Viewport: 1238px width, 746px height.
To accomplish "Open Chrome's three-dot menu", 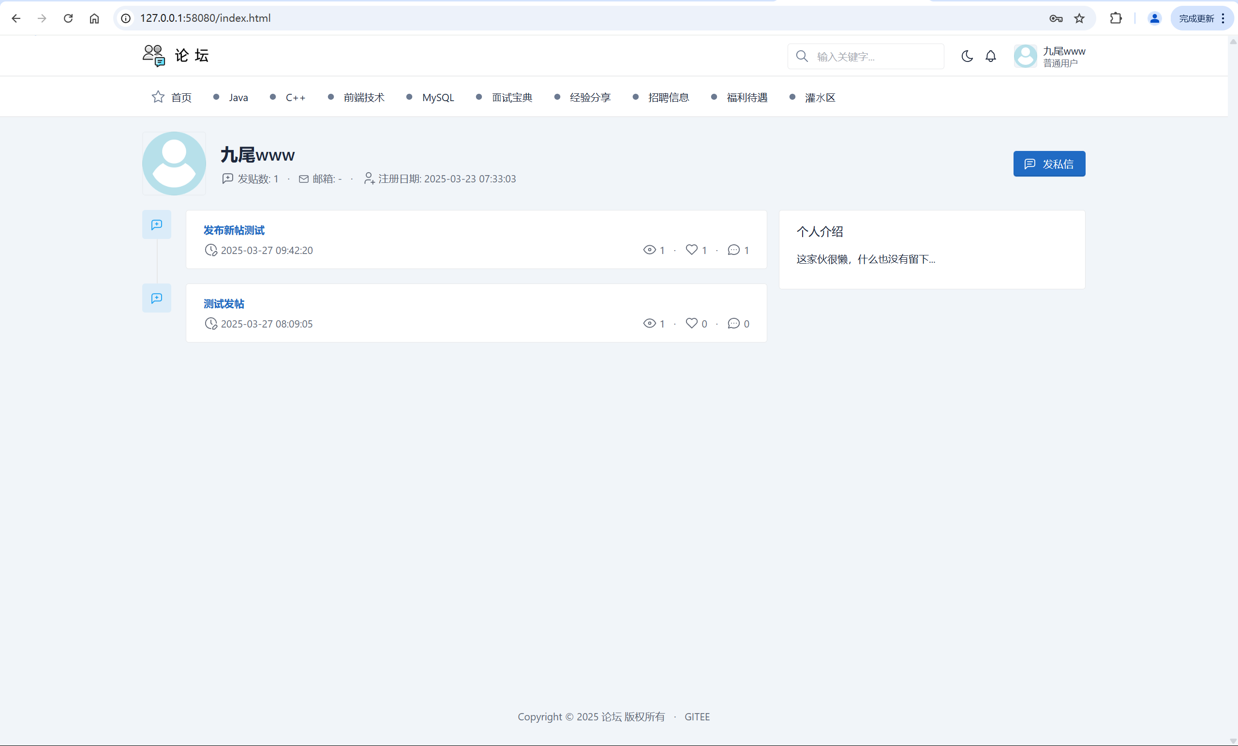I will click(1223, 18).
